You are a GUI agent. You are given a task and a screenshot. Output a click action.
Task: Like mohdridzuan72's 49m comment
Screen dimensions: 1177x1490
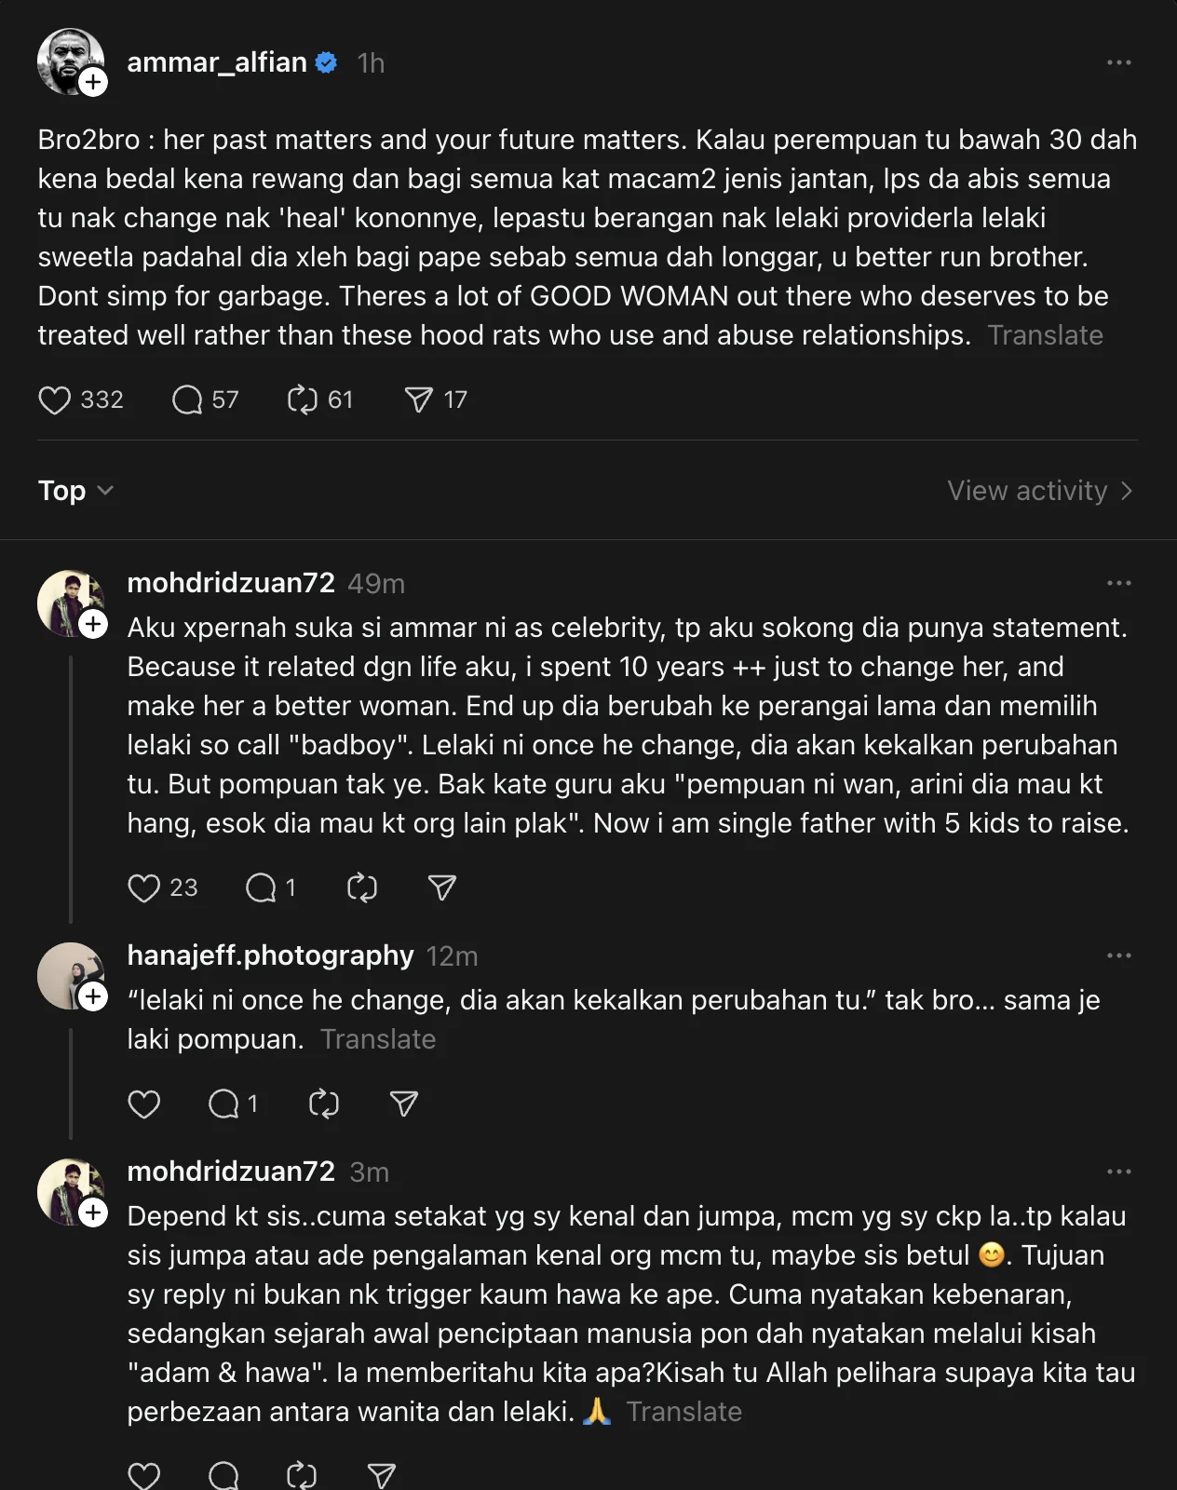click(x=143, y=888)
